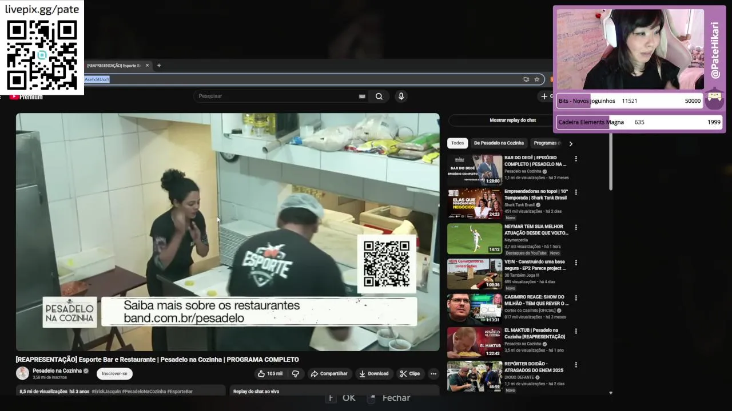Subscribe with Inscrever-se button

114,374
